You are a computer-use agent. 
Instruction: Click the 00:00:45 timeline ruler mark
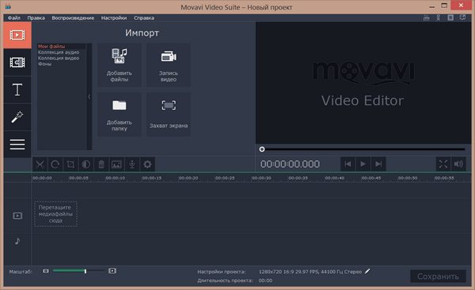pyautogui.click(x=371, y=178)
